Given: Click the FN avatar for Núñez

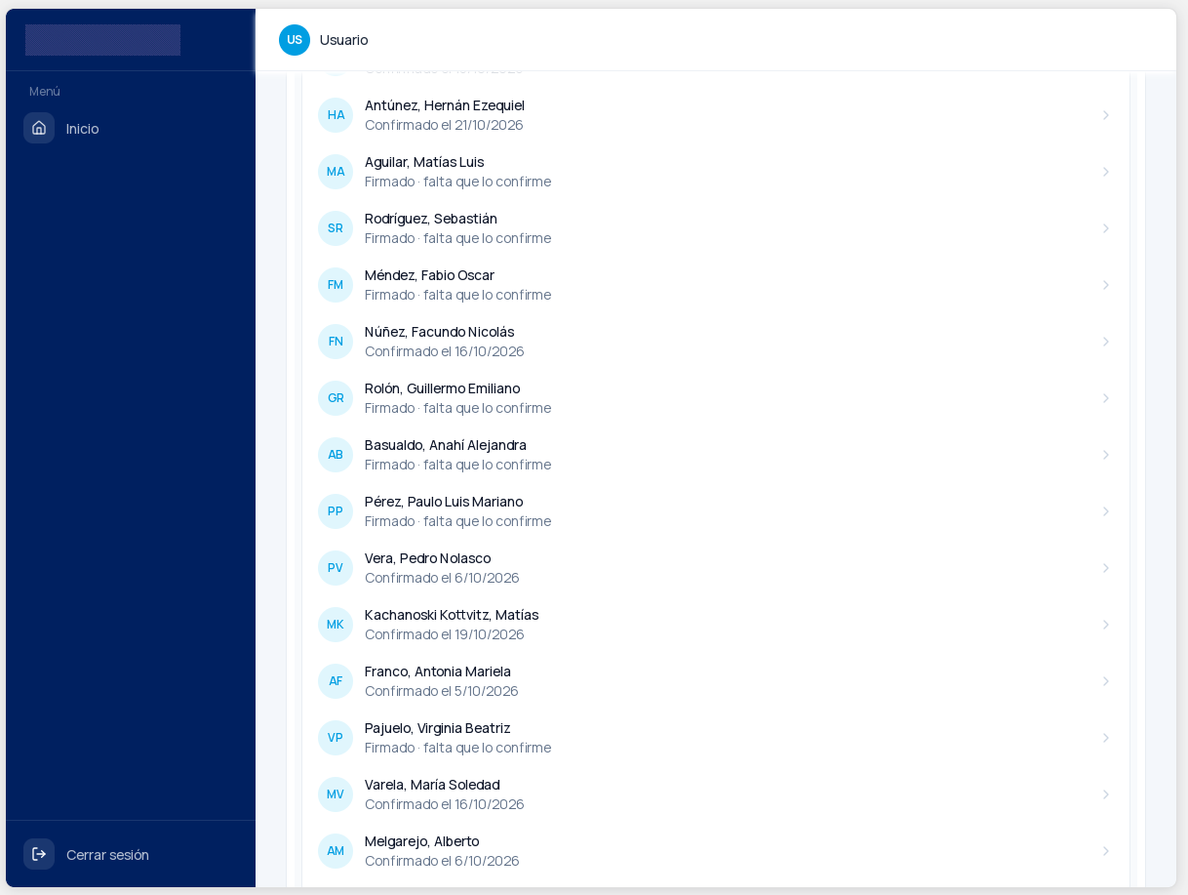Looking at the screenshot, I should coord(336,342).
